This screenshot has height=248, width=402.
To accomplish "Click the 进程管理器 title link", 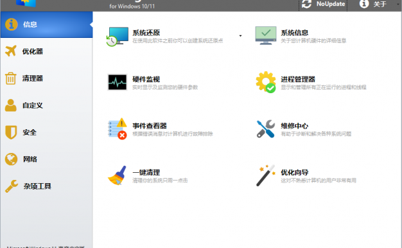I will (298, 79).
